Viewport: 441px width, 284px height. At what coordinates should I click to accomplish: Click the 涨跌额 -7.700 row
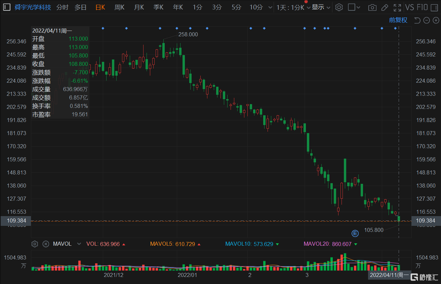(60, 72)
